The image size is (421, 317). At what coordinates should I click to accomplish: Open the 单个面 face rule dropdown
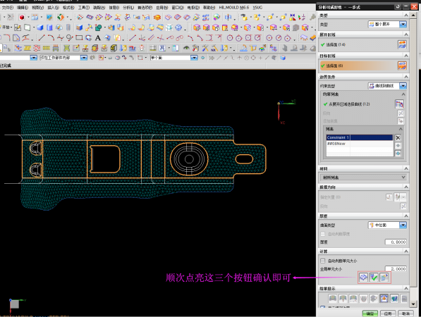pos(194,58)
